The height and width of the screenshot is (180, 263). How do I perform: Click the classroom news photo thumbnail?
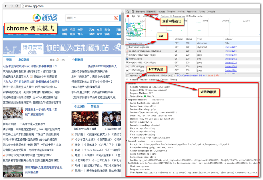(13, 114)
